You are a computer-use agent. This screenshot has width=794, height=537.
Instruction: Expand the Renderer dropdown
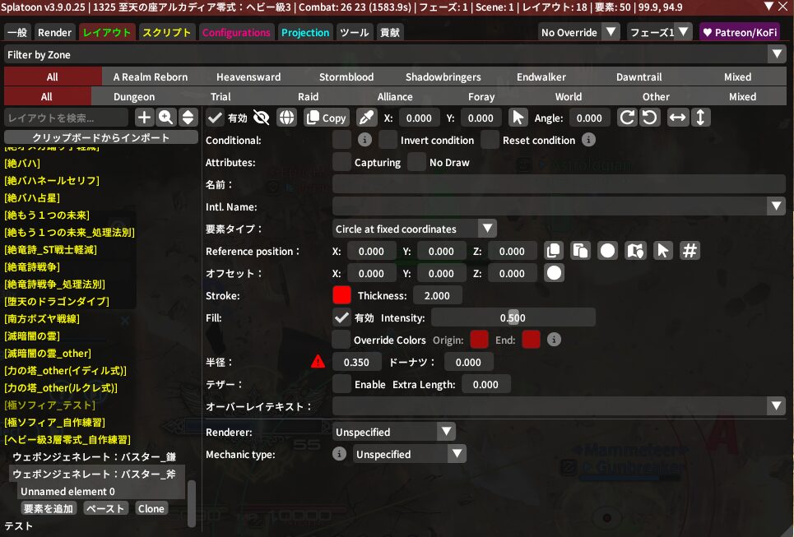(394, 432)
